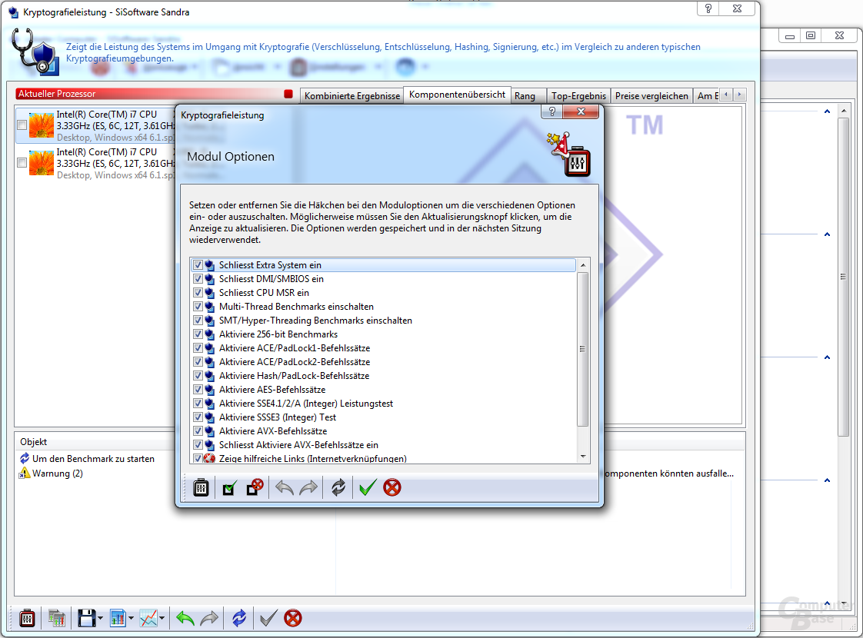The image size is (863, 638).
Task: Toggle SMT/Hyper-Threading Benchmarks checkbox
Action: coord(198,320)
